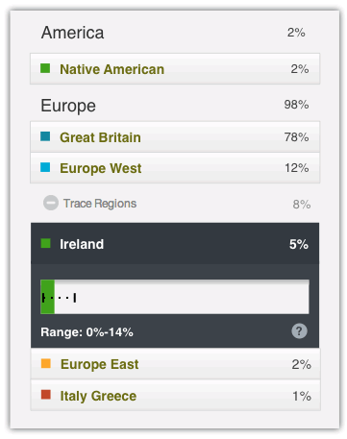
Task: Click the Europe section heading
Action: [68, 106]
